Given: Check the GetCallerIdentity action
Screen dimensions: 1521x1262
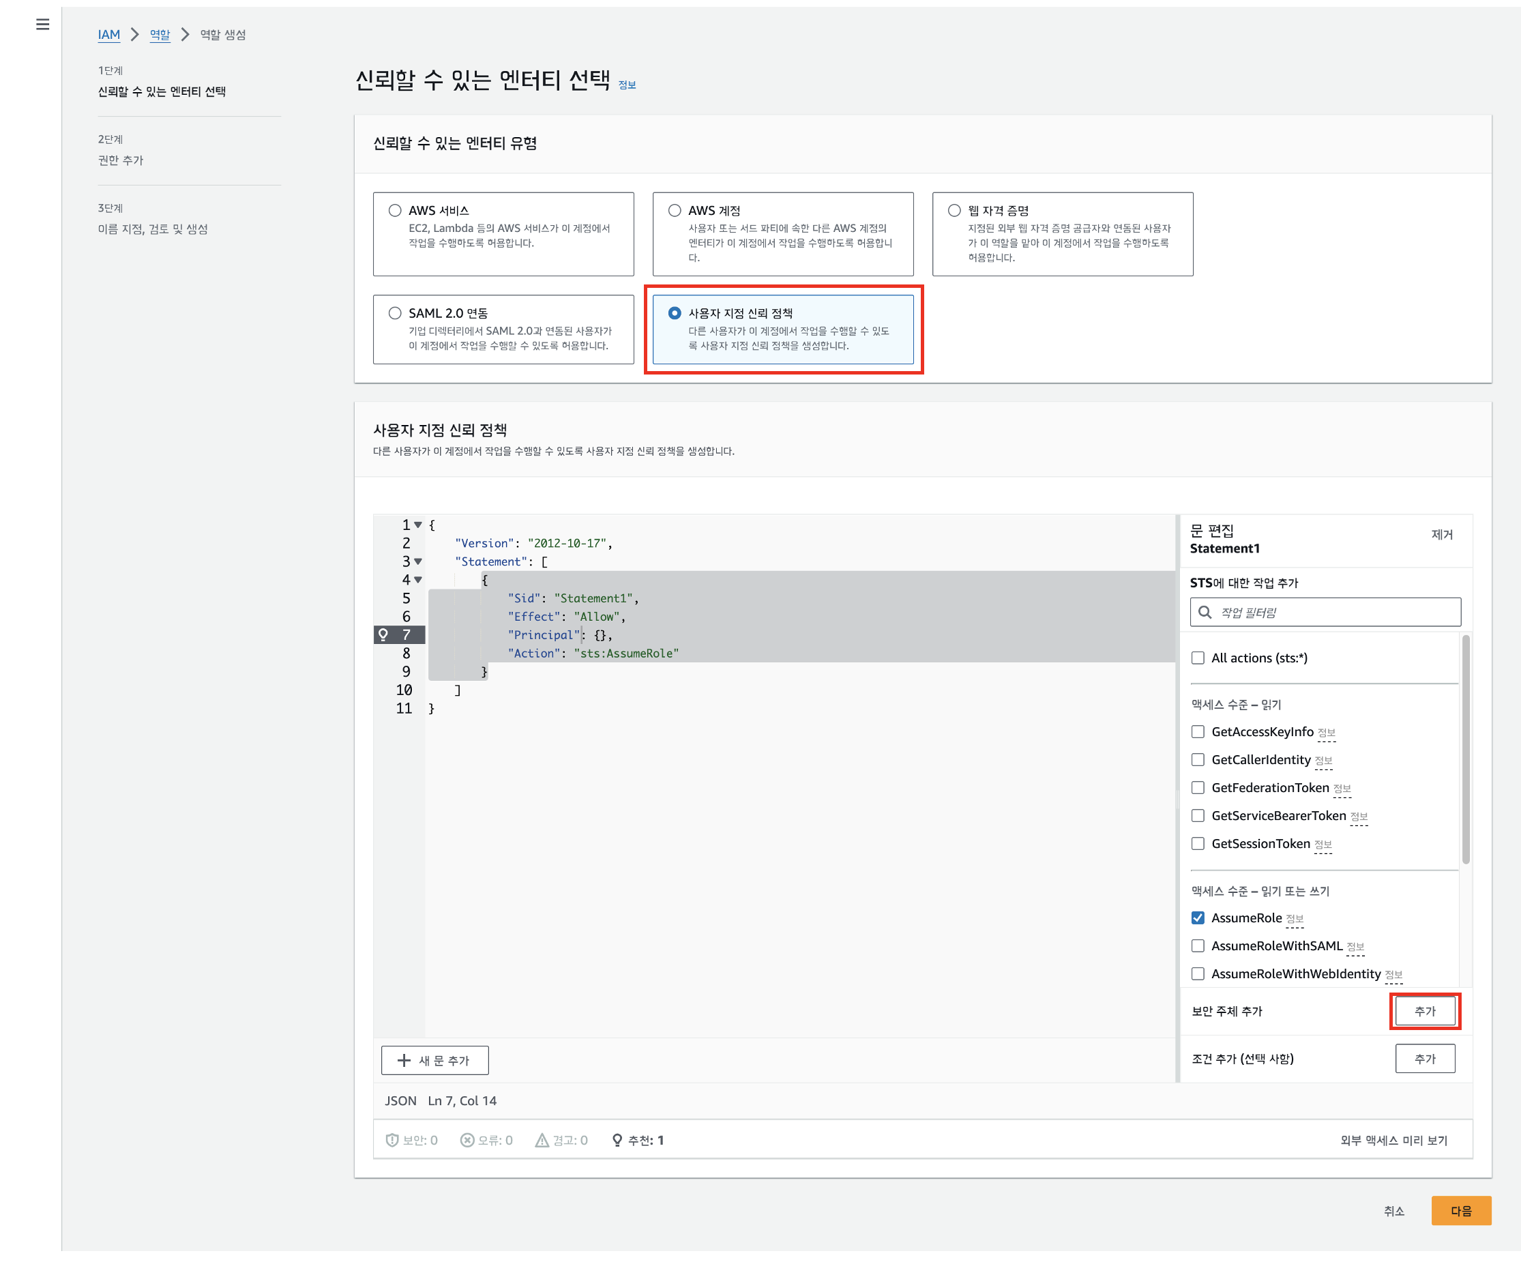Looking at the screenshot, I should 1198,759.
